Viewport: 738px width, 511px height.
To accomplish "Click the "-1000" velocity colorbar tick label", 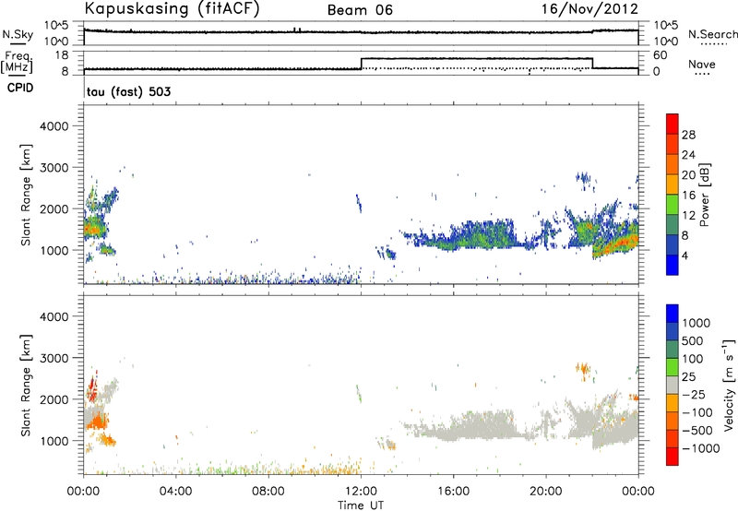I will pyautogui.click(x=700, y=448).
